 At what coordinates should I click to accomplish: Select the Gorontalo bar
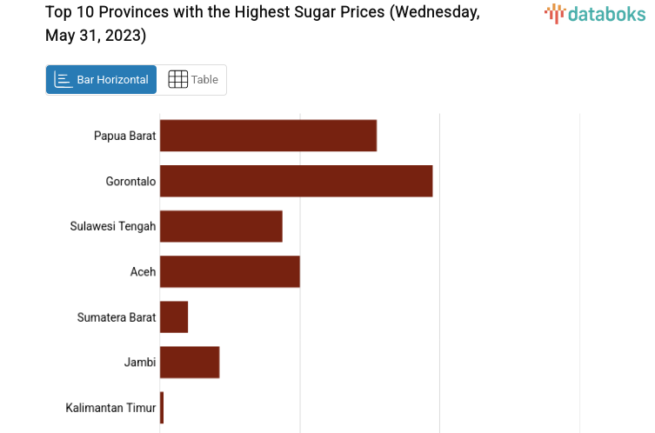point(296,181)
